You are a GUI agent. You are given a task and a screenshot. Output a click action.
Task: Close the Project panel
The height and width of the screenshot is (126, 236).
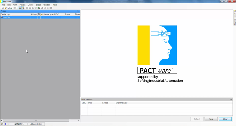[x=79, y=11]
